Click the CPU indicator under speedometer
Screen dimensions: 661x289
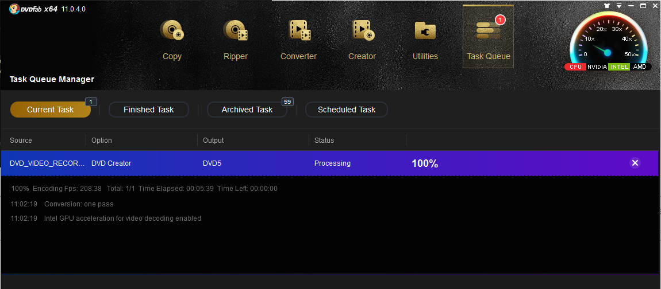575,67
